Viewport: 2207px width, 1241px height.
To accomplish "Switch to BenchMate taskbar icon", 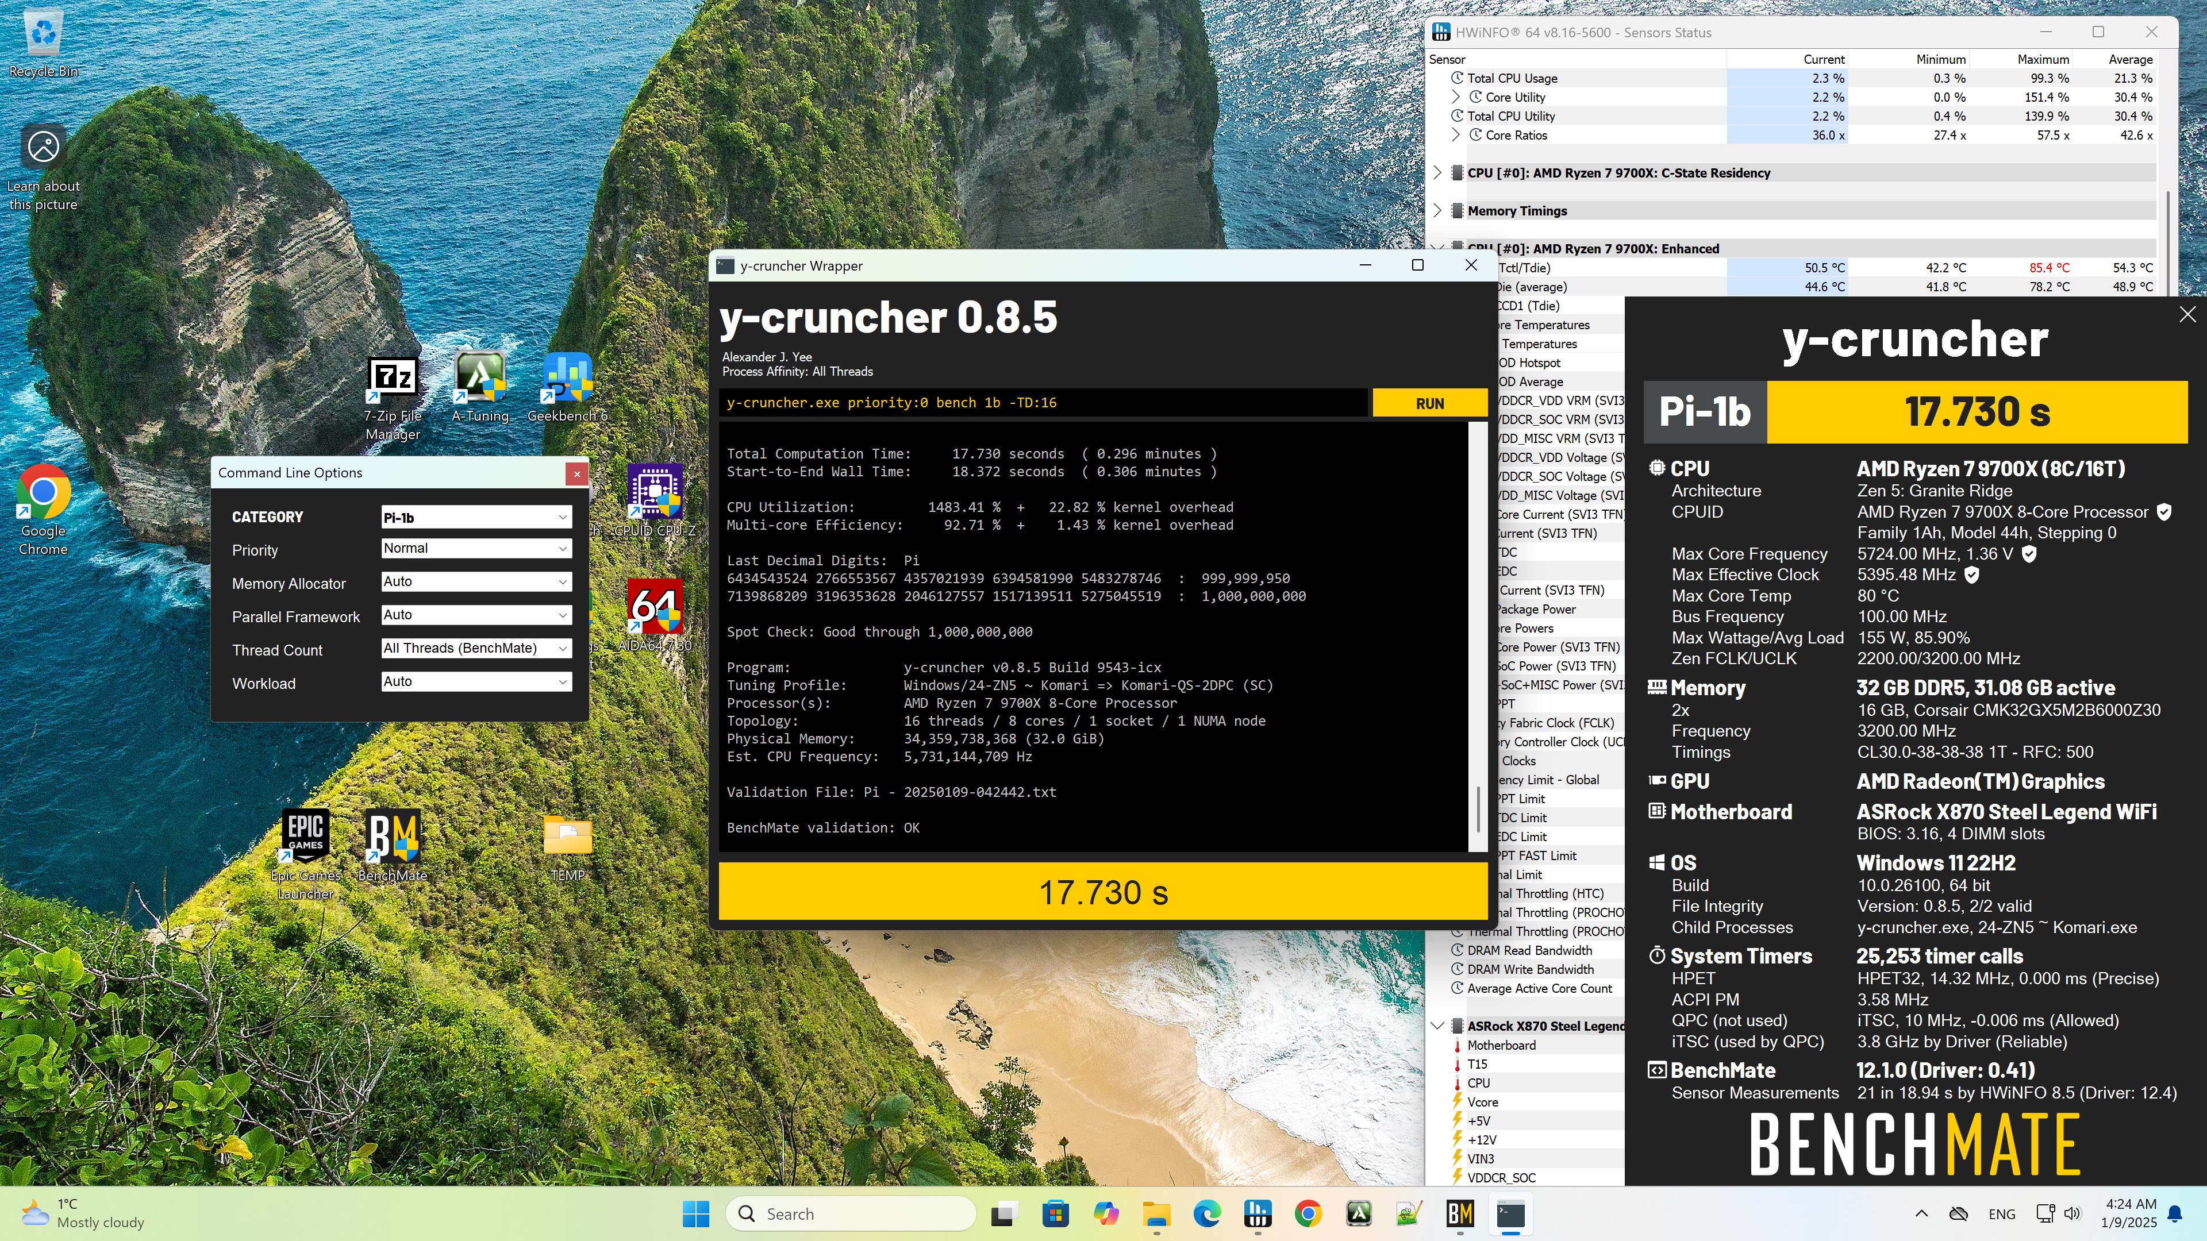I will [1460, 1213].
